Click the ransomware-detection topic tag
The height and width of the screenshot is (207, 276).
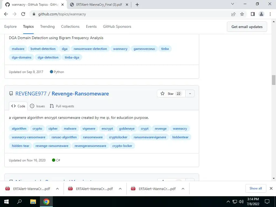(x=90, y=49)
